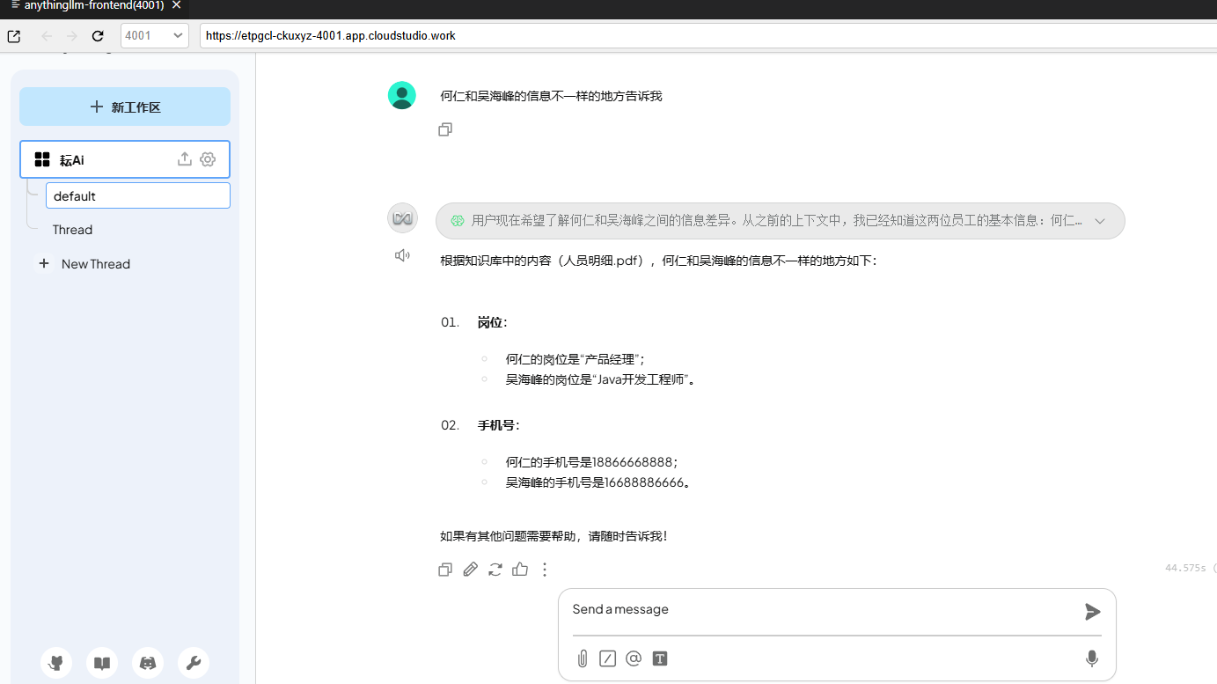Image resolution: width=1217 pixels, height=684 pixels.
Task: Select the Thread item in sidebar
Action: click(x=72, y=230)
